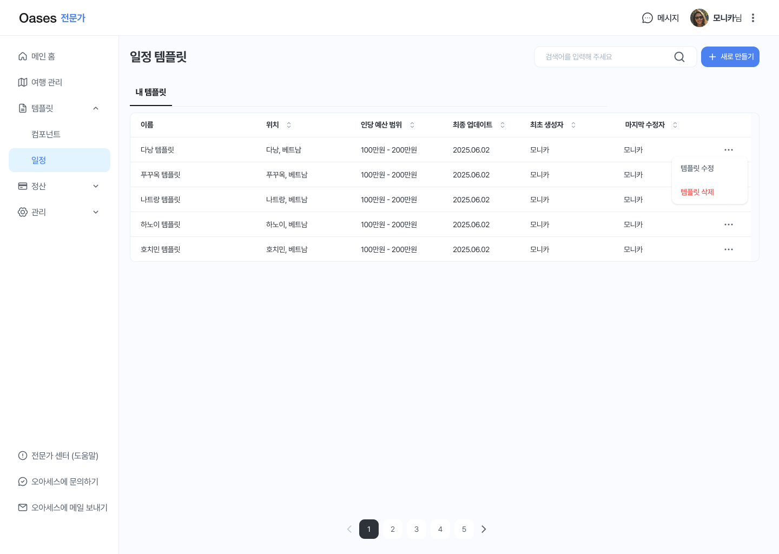
Task: Expand the 관리 sidebar section
Action: (96, 212)
